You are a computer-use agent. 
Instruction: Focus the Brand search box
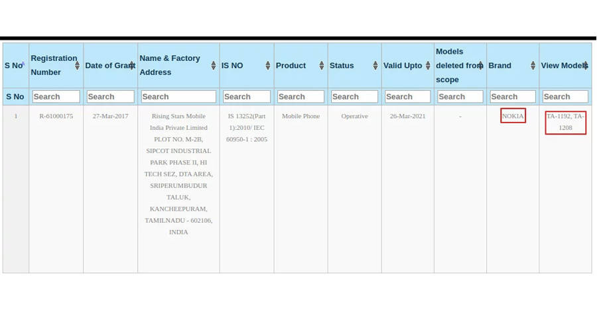(512, 97)
